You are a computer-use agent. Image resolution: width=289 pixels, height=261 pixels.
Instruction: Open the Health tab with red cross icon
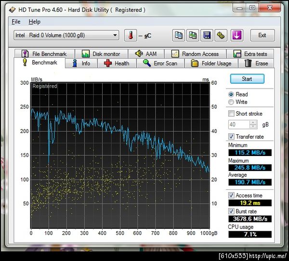[x=116, y=63]
